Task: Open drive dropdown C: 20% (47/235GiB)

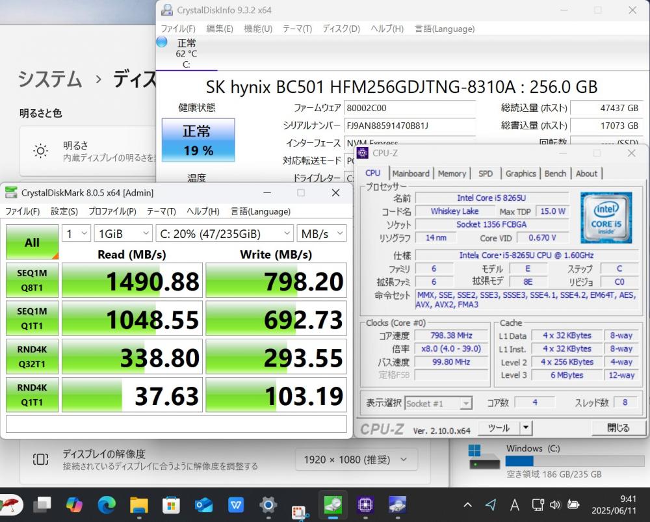Action: (x=224, y=234)
